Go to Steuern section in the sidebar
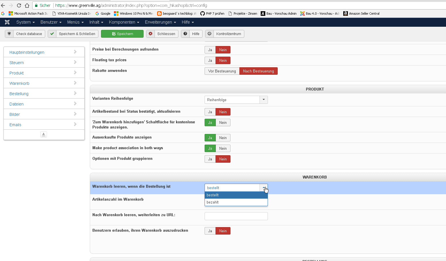This screenshot has width=446, height=261. click(44, 62)
